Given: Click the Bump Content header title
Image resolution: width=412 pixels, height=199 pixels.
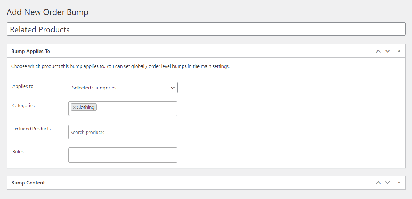Looking at the screenshot, I should [28, 183].
